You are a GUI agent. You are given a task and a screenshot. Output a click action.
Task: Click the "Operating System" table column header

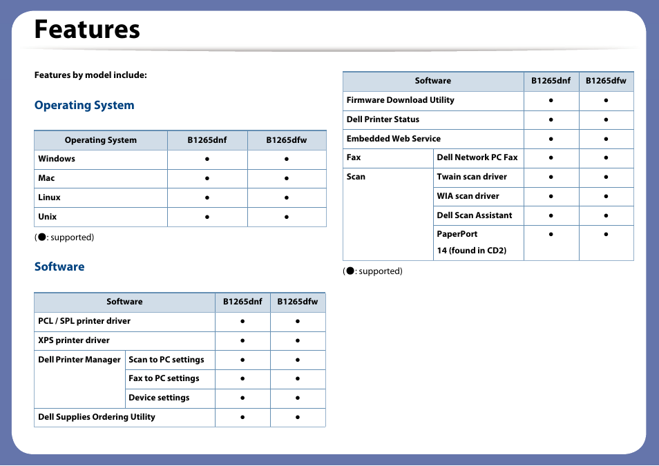[x=100, y=140]
